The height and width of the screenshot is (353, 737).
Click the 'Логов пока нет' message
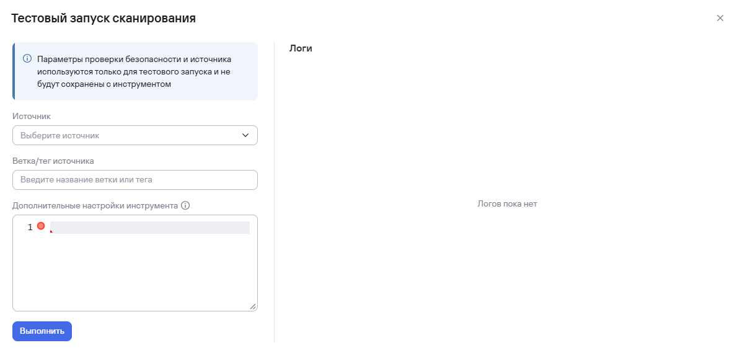click(507, 204)
